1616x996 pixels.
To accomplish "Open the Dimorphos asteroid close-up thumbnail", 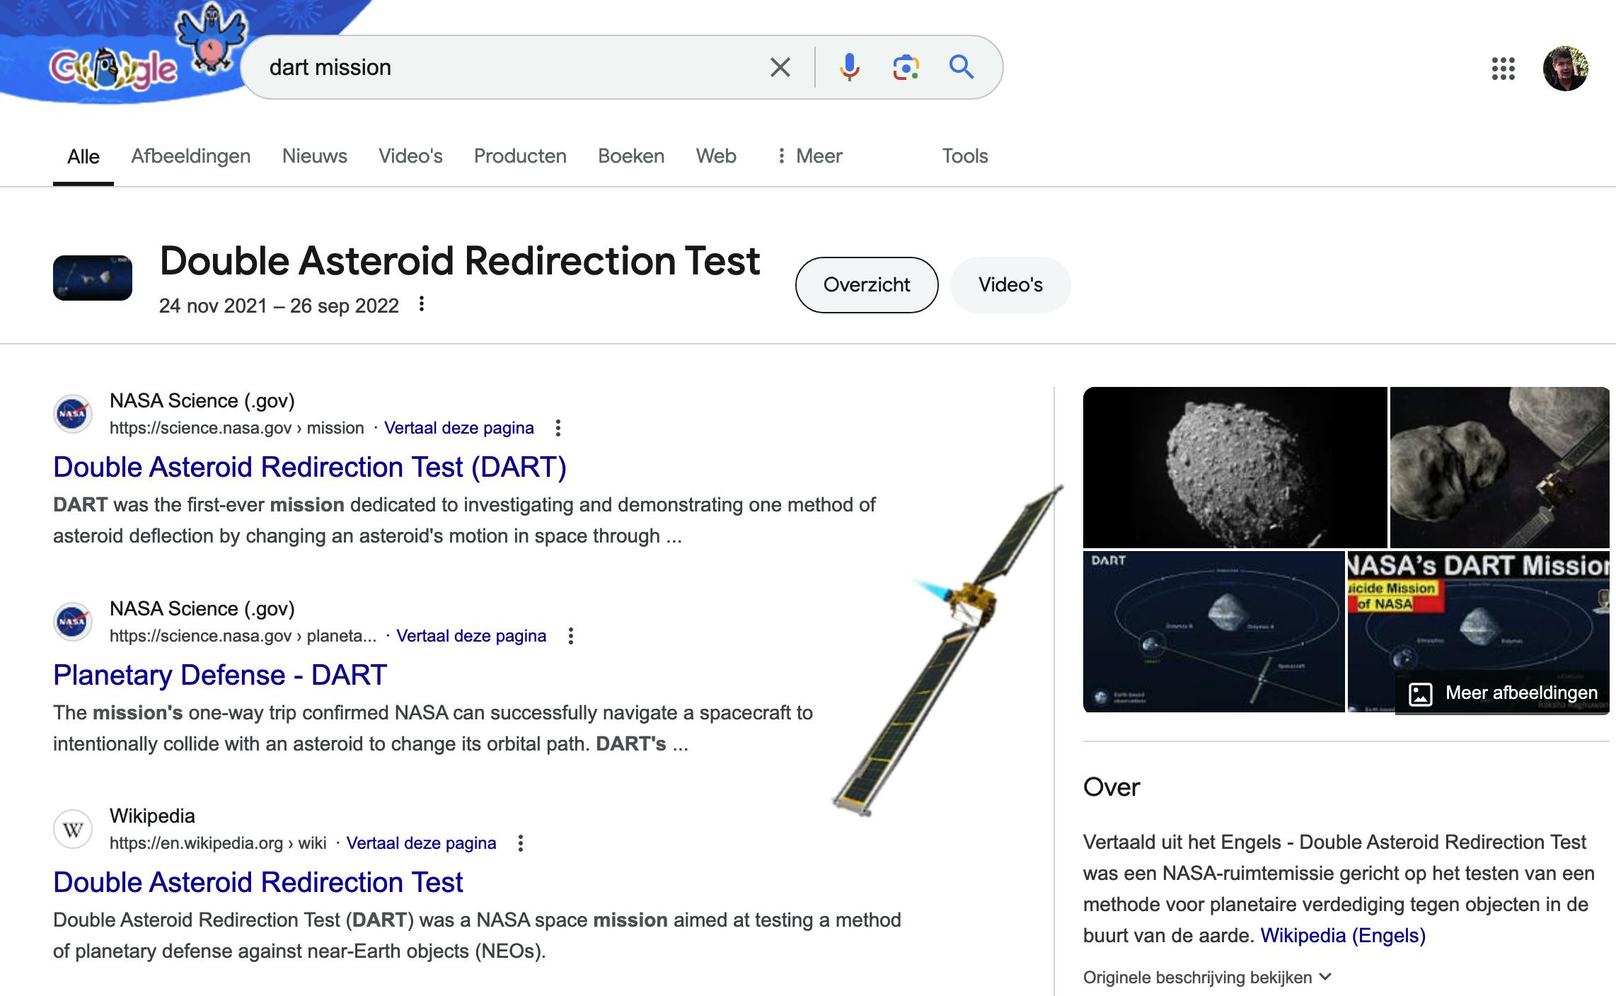I will pyautogui.click(x=1234, y=467).
